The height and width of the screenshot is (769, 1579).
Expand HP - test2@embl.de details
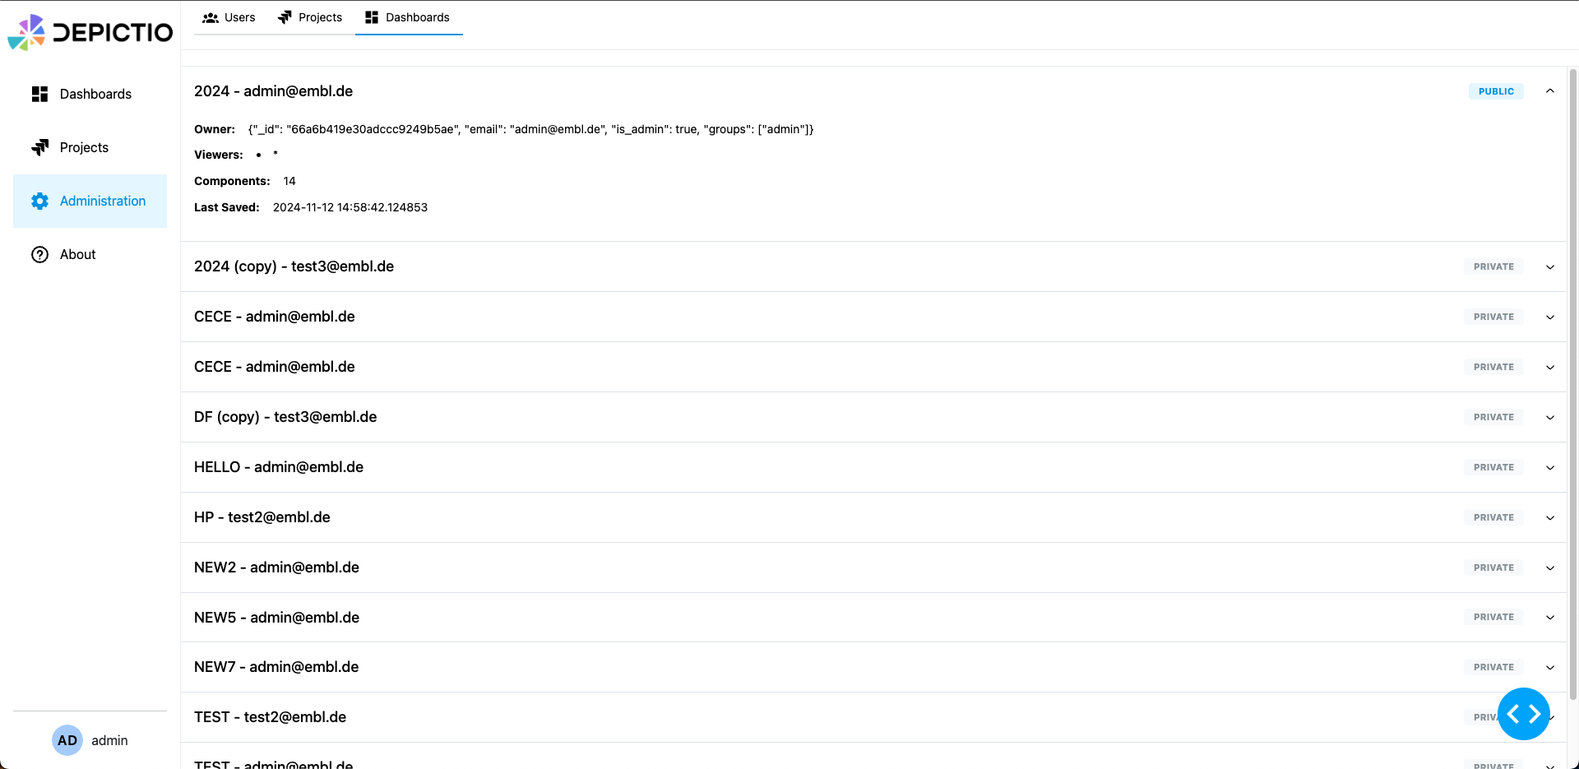1550,517
